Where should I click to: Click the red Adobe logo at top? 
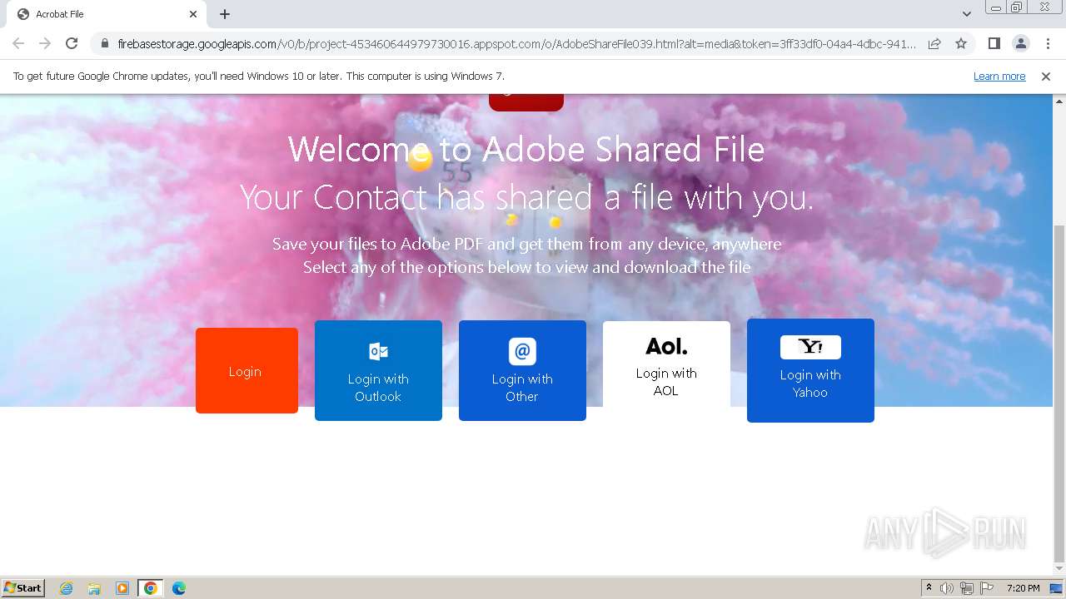click(x=526, y=102)
